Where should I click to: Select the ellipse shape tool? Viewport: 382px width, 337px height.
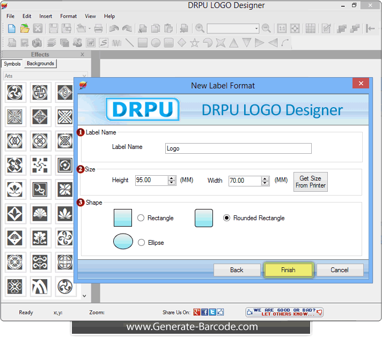tap(156, 43)
